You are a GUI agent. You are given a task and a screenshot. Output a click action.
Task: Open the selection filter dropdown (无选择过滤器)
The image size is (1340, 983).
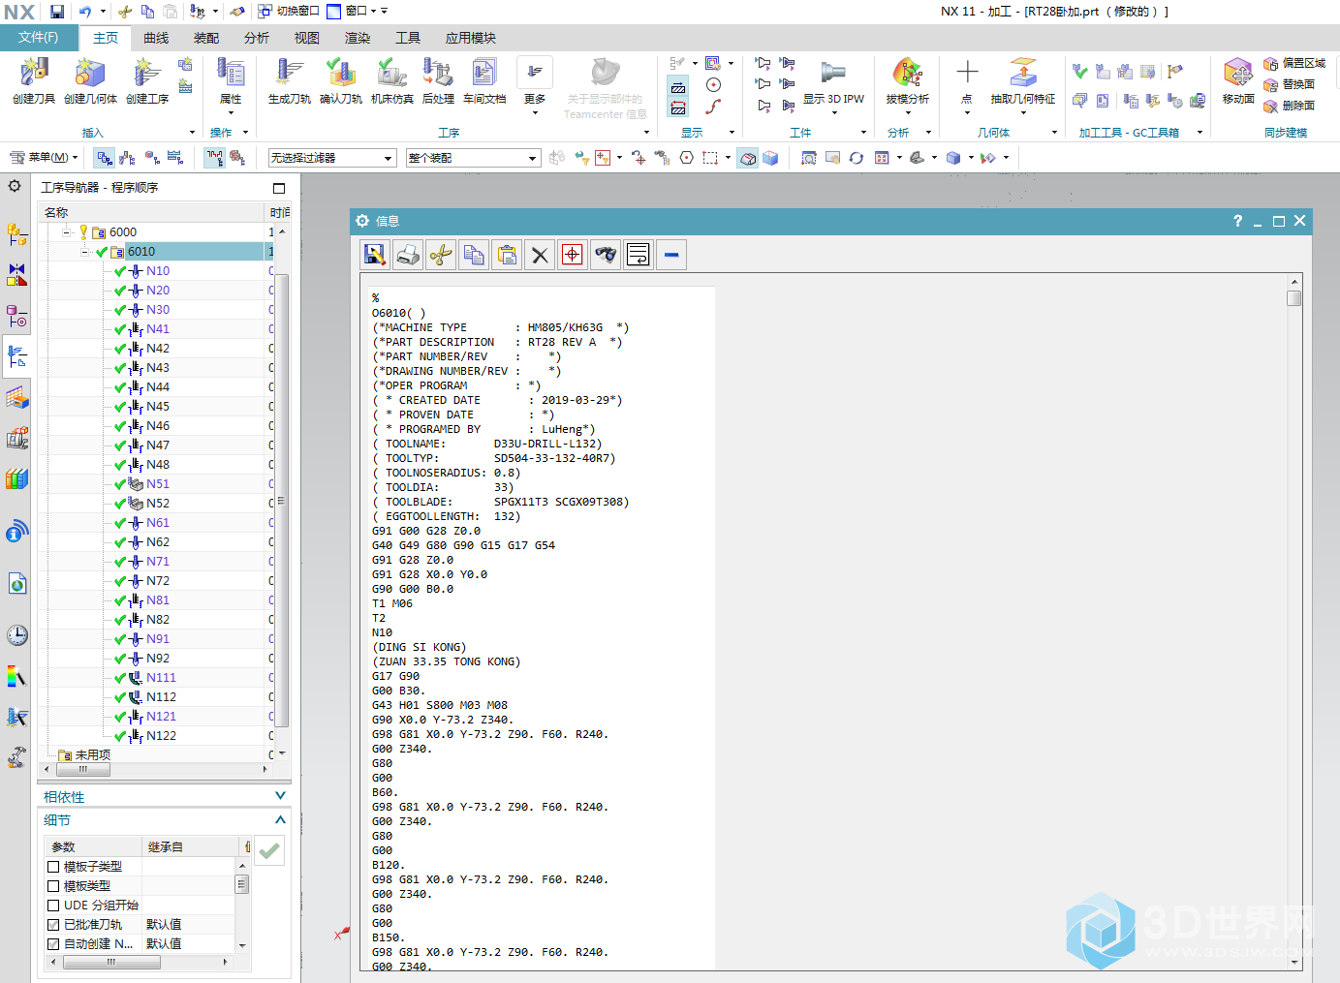point(332,158)
